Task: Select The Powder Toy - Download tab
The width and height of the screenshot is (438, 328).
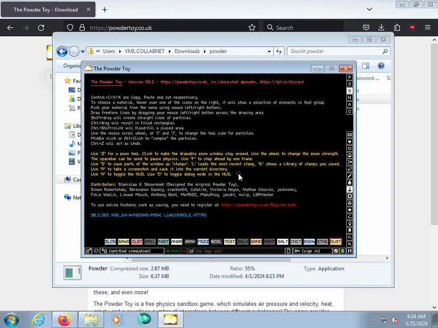Action: click(x=48, y=9)
